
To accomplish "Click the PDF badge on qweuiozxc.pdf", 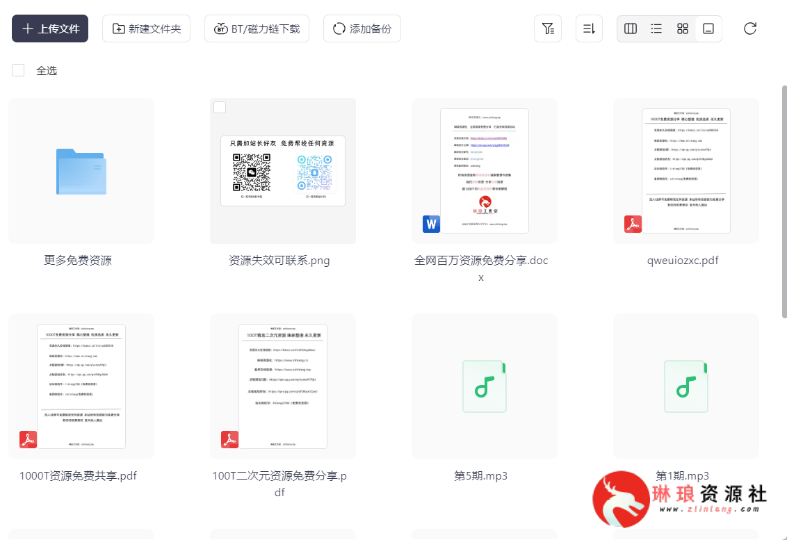I will (633, 224).
